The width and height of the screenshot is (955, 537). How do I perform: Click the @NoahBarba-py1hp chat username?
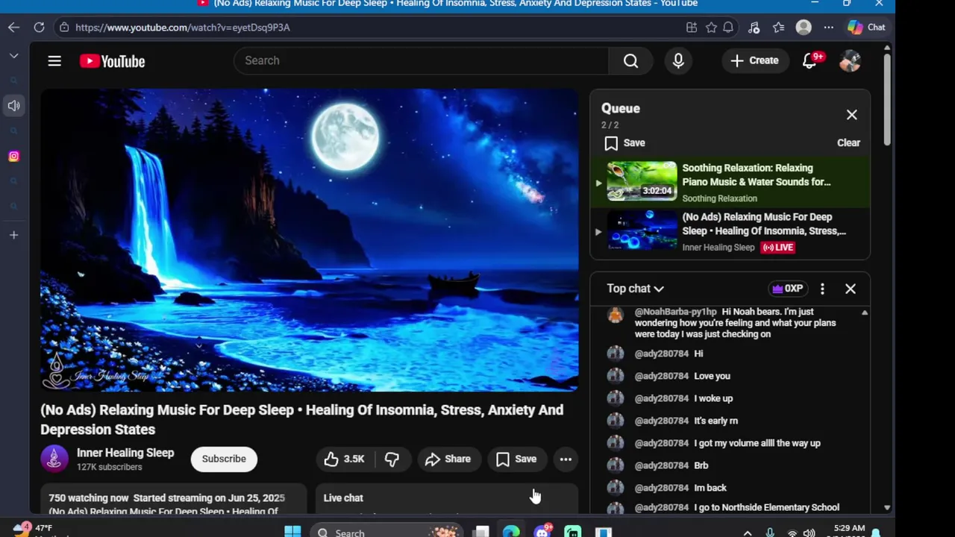(x=675, y=312)
